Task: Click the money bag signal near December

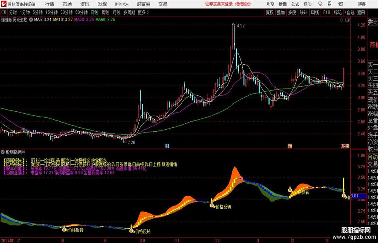Action: coord(212,205)
